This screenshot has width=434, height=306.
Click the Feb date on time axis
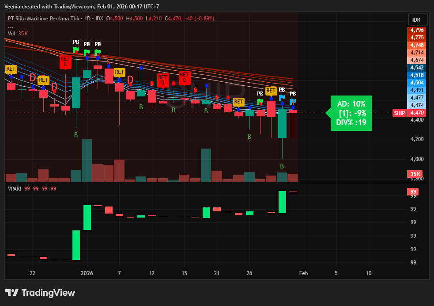[x=303, y=273]
